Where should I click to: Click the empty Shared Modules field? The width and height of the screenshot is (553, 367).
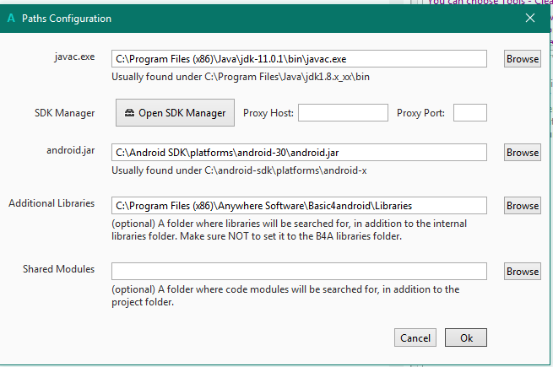click(299, 272)
